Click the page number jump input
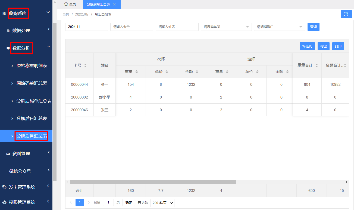This screenshot has height=210, width=354. pos(108,202)
